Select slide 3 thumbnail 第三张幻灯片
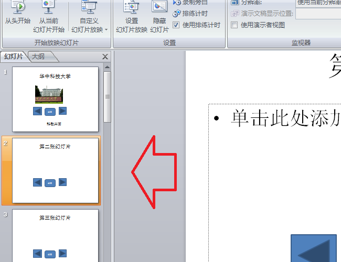Screen dimensions: 341x262 click(55, 235)
